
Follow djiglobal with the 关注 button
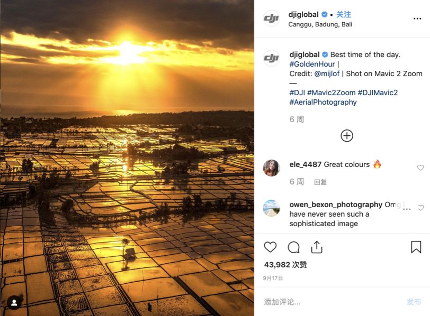[344, 14]
